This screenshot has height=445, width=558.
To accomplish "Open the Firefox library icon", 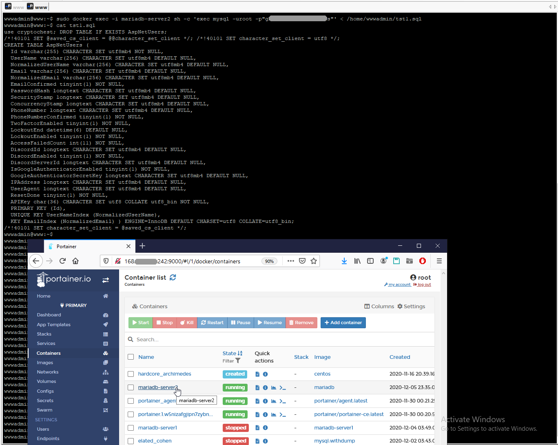I will (x=357, y=261).
